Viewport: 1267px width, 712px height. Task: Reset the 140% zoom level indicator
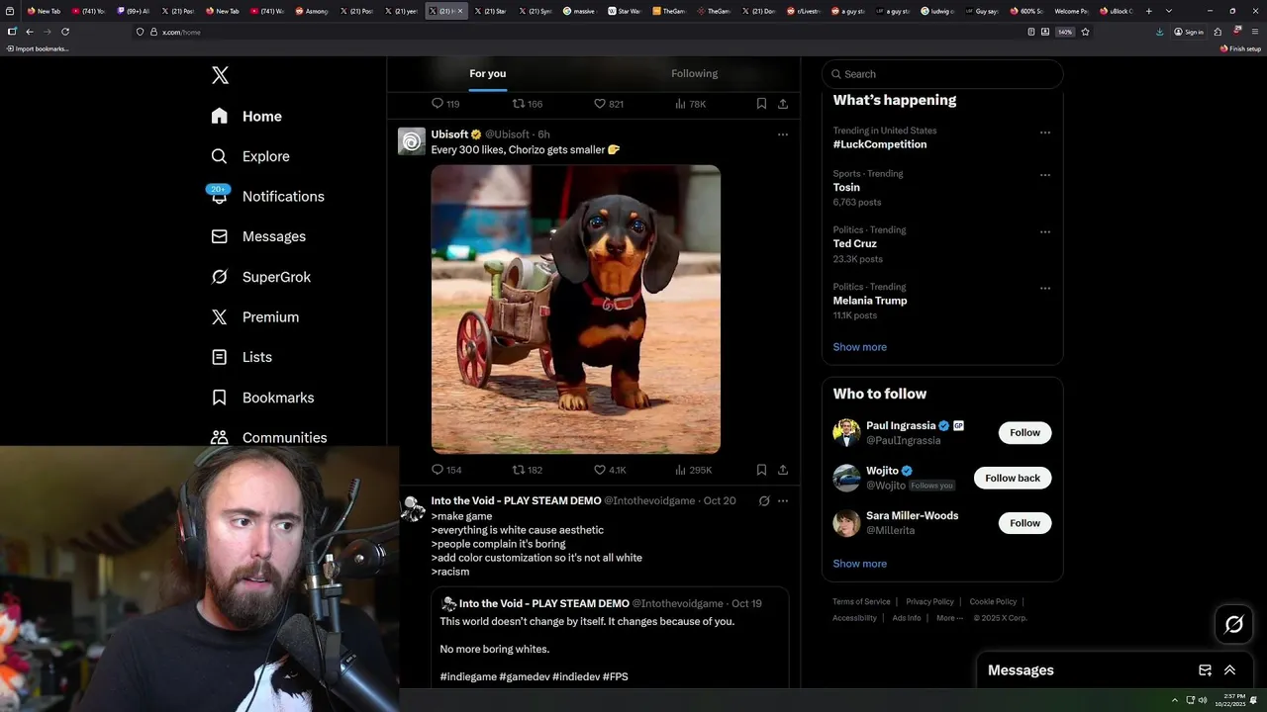(x=1065, y=32)
